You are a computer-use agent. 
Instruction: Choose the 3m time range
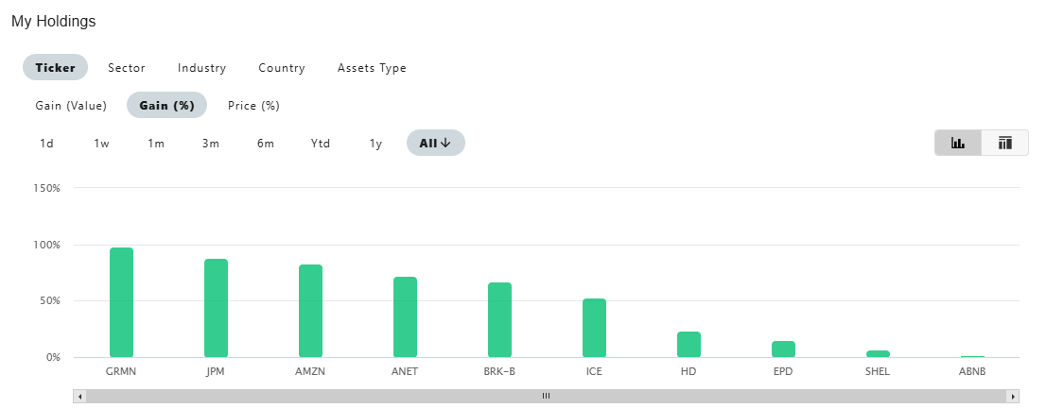tap(210, 144)
